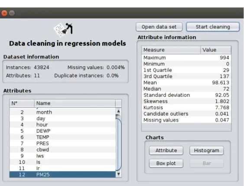This screenshot has width=244, height=186.
Task: Click the Kurtosis measure row
Action: click(x=186, y=108)
